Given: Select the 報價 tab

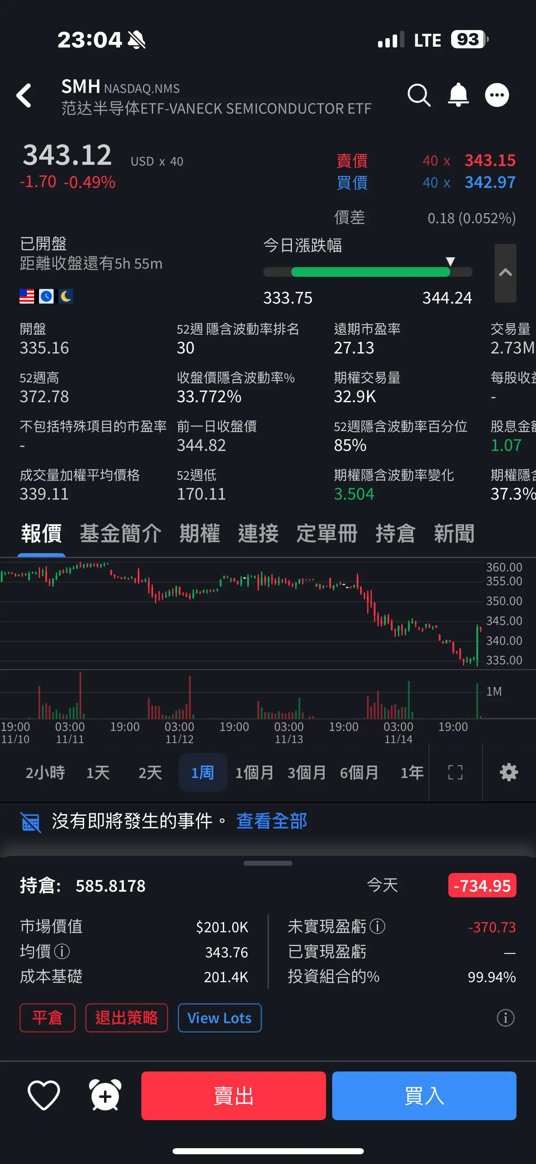Looking at the screenshot, I should (x=41, y=534).
